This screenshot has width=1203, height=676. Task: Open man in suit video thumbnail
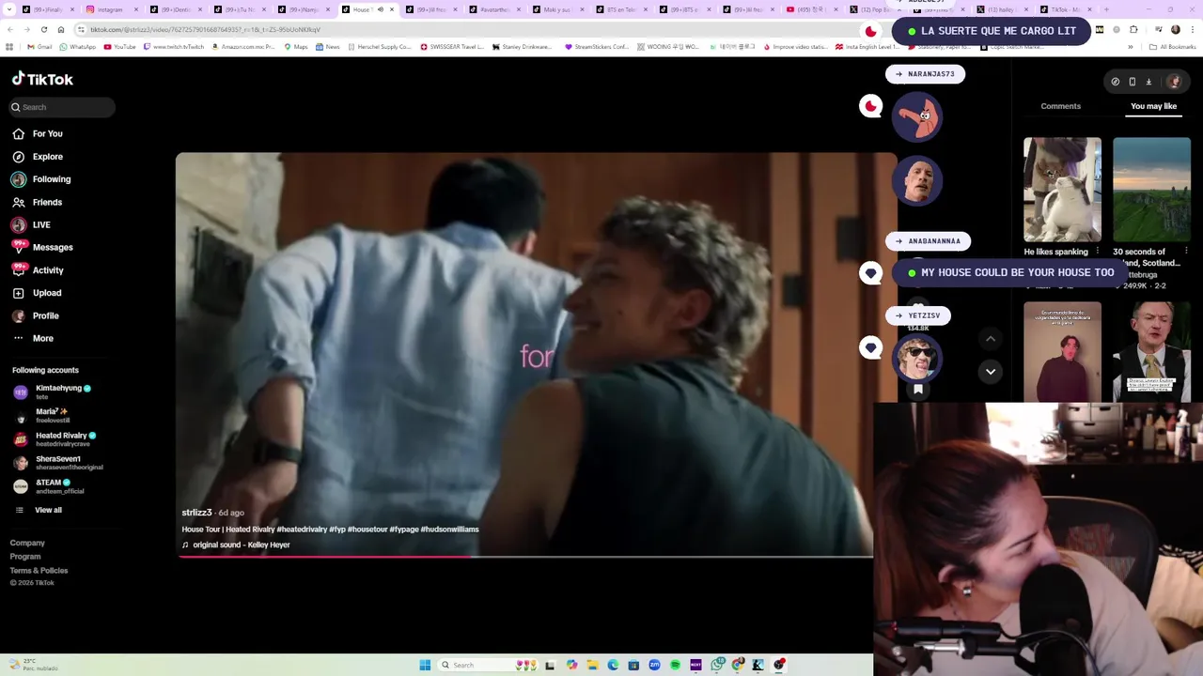point(1151,352)
